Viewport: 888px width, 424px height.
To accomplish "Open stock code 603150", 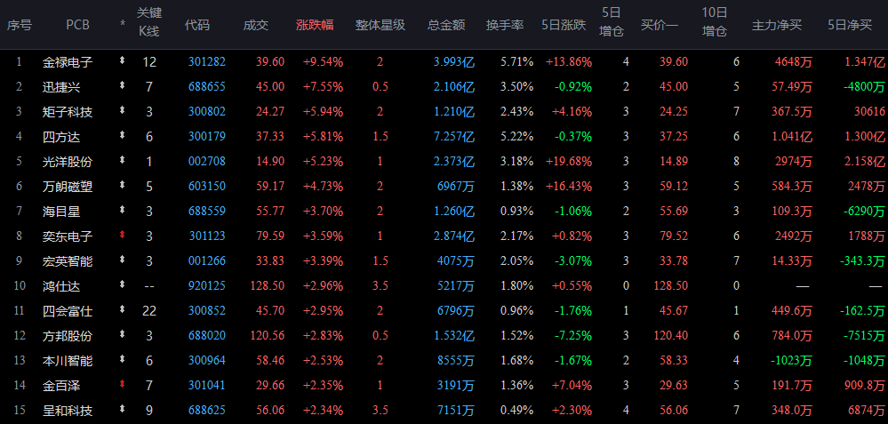I will pyautogui.click(x=207, y=187).
